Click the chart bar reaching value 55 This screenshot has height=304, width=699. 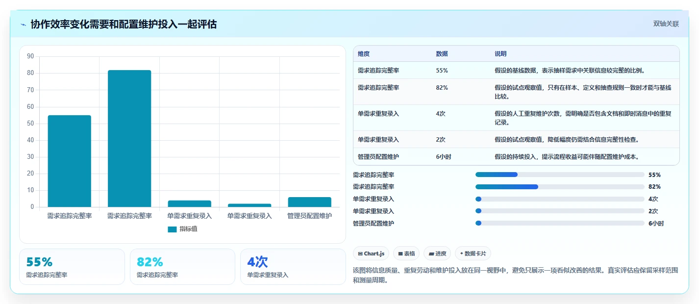click(x=70, y=161)
